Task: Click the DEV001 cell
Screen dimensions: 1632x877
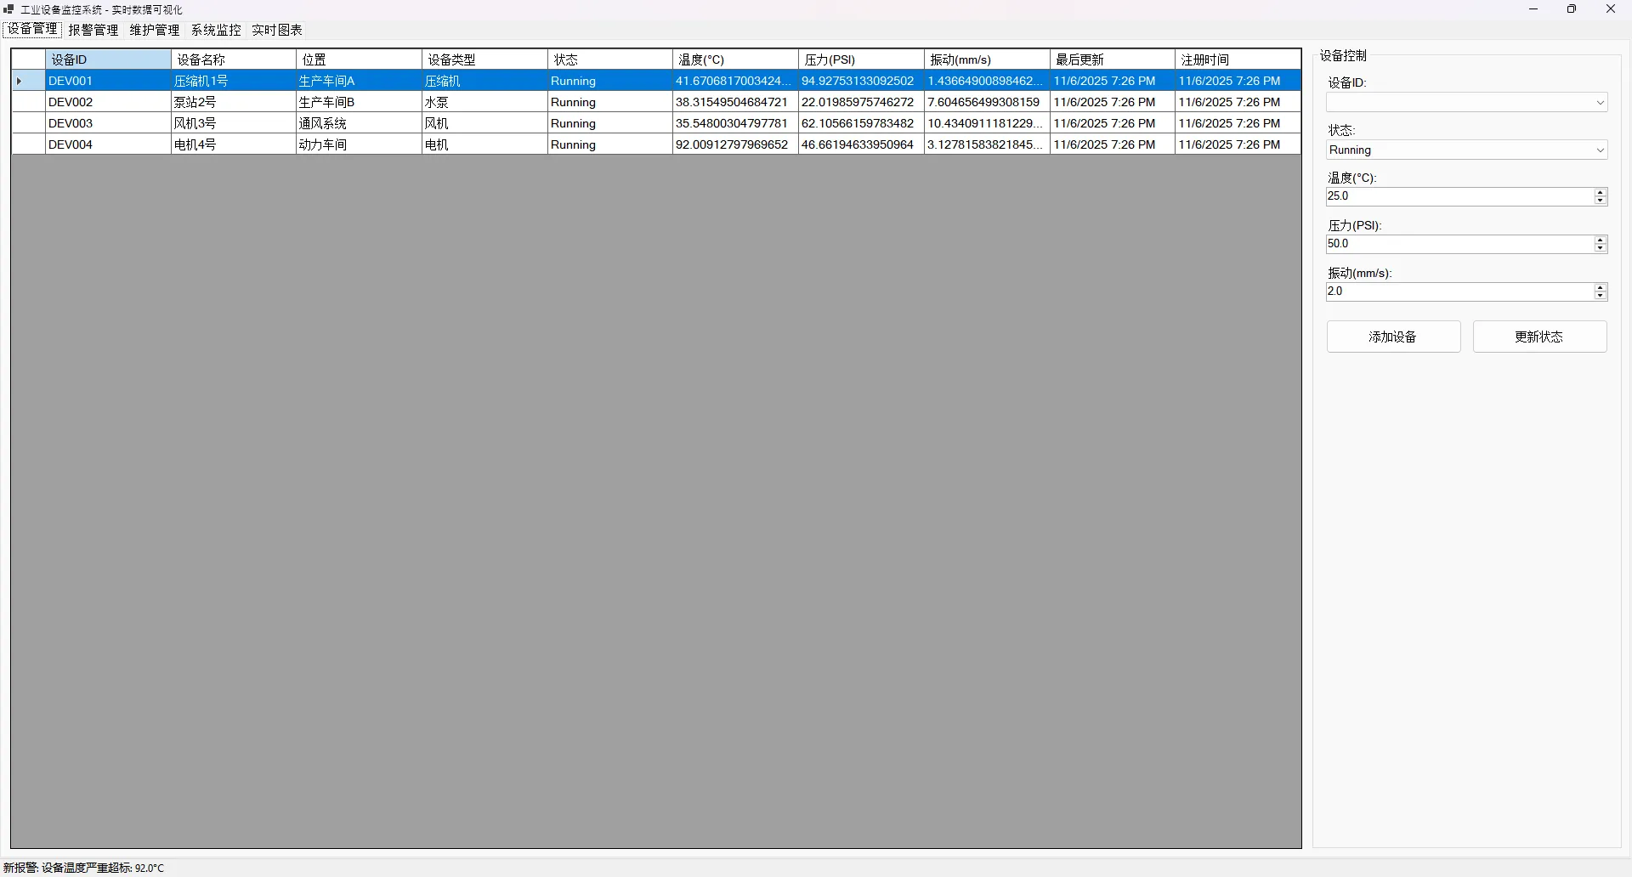Action: click(108, 81)
